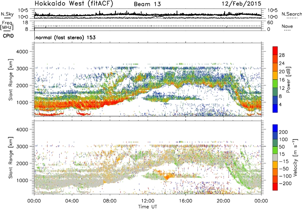This screenshot has width=302, height=209.
Task: Click the 'Hokkaido West (fitACF)' title
Action: point(74,4)
